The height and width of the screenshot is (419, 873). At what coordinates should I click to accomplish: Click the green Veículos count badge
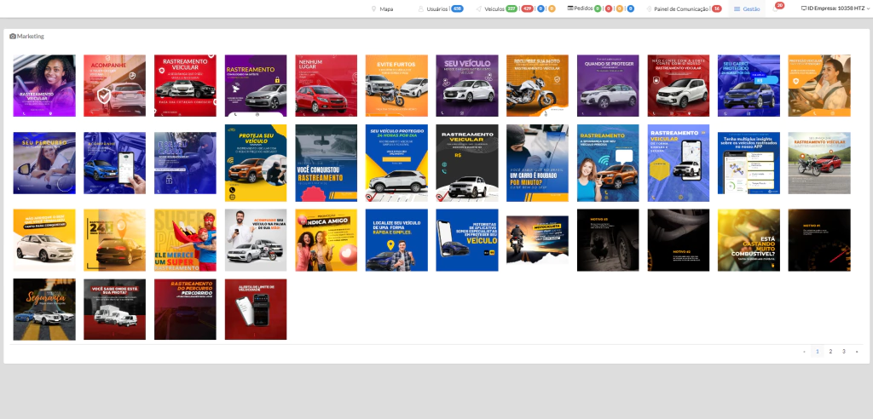512,9
